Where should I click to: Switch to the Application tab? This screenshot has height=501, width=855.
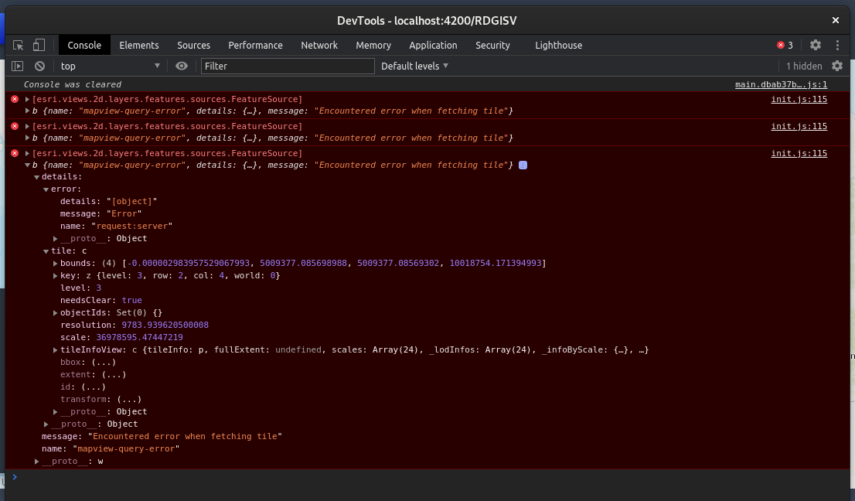coord(433,46)
